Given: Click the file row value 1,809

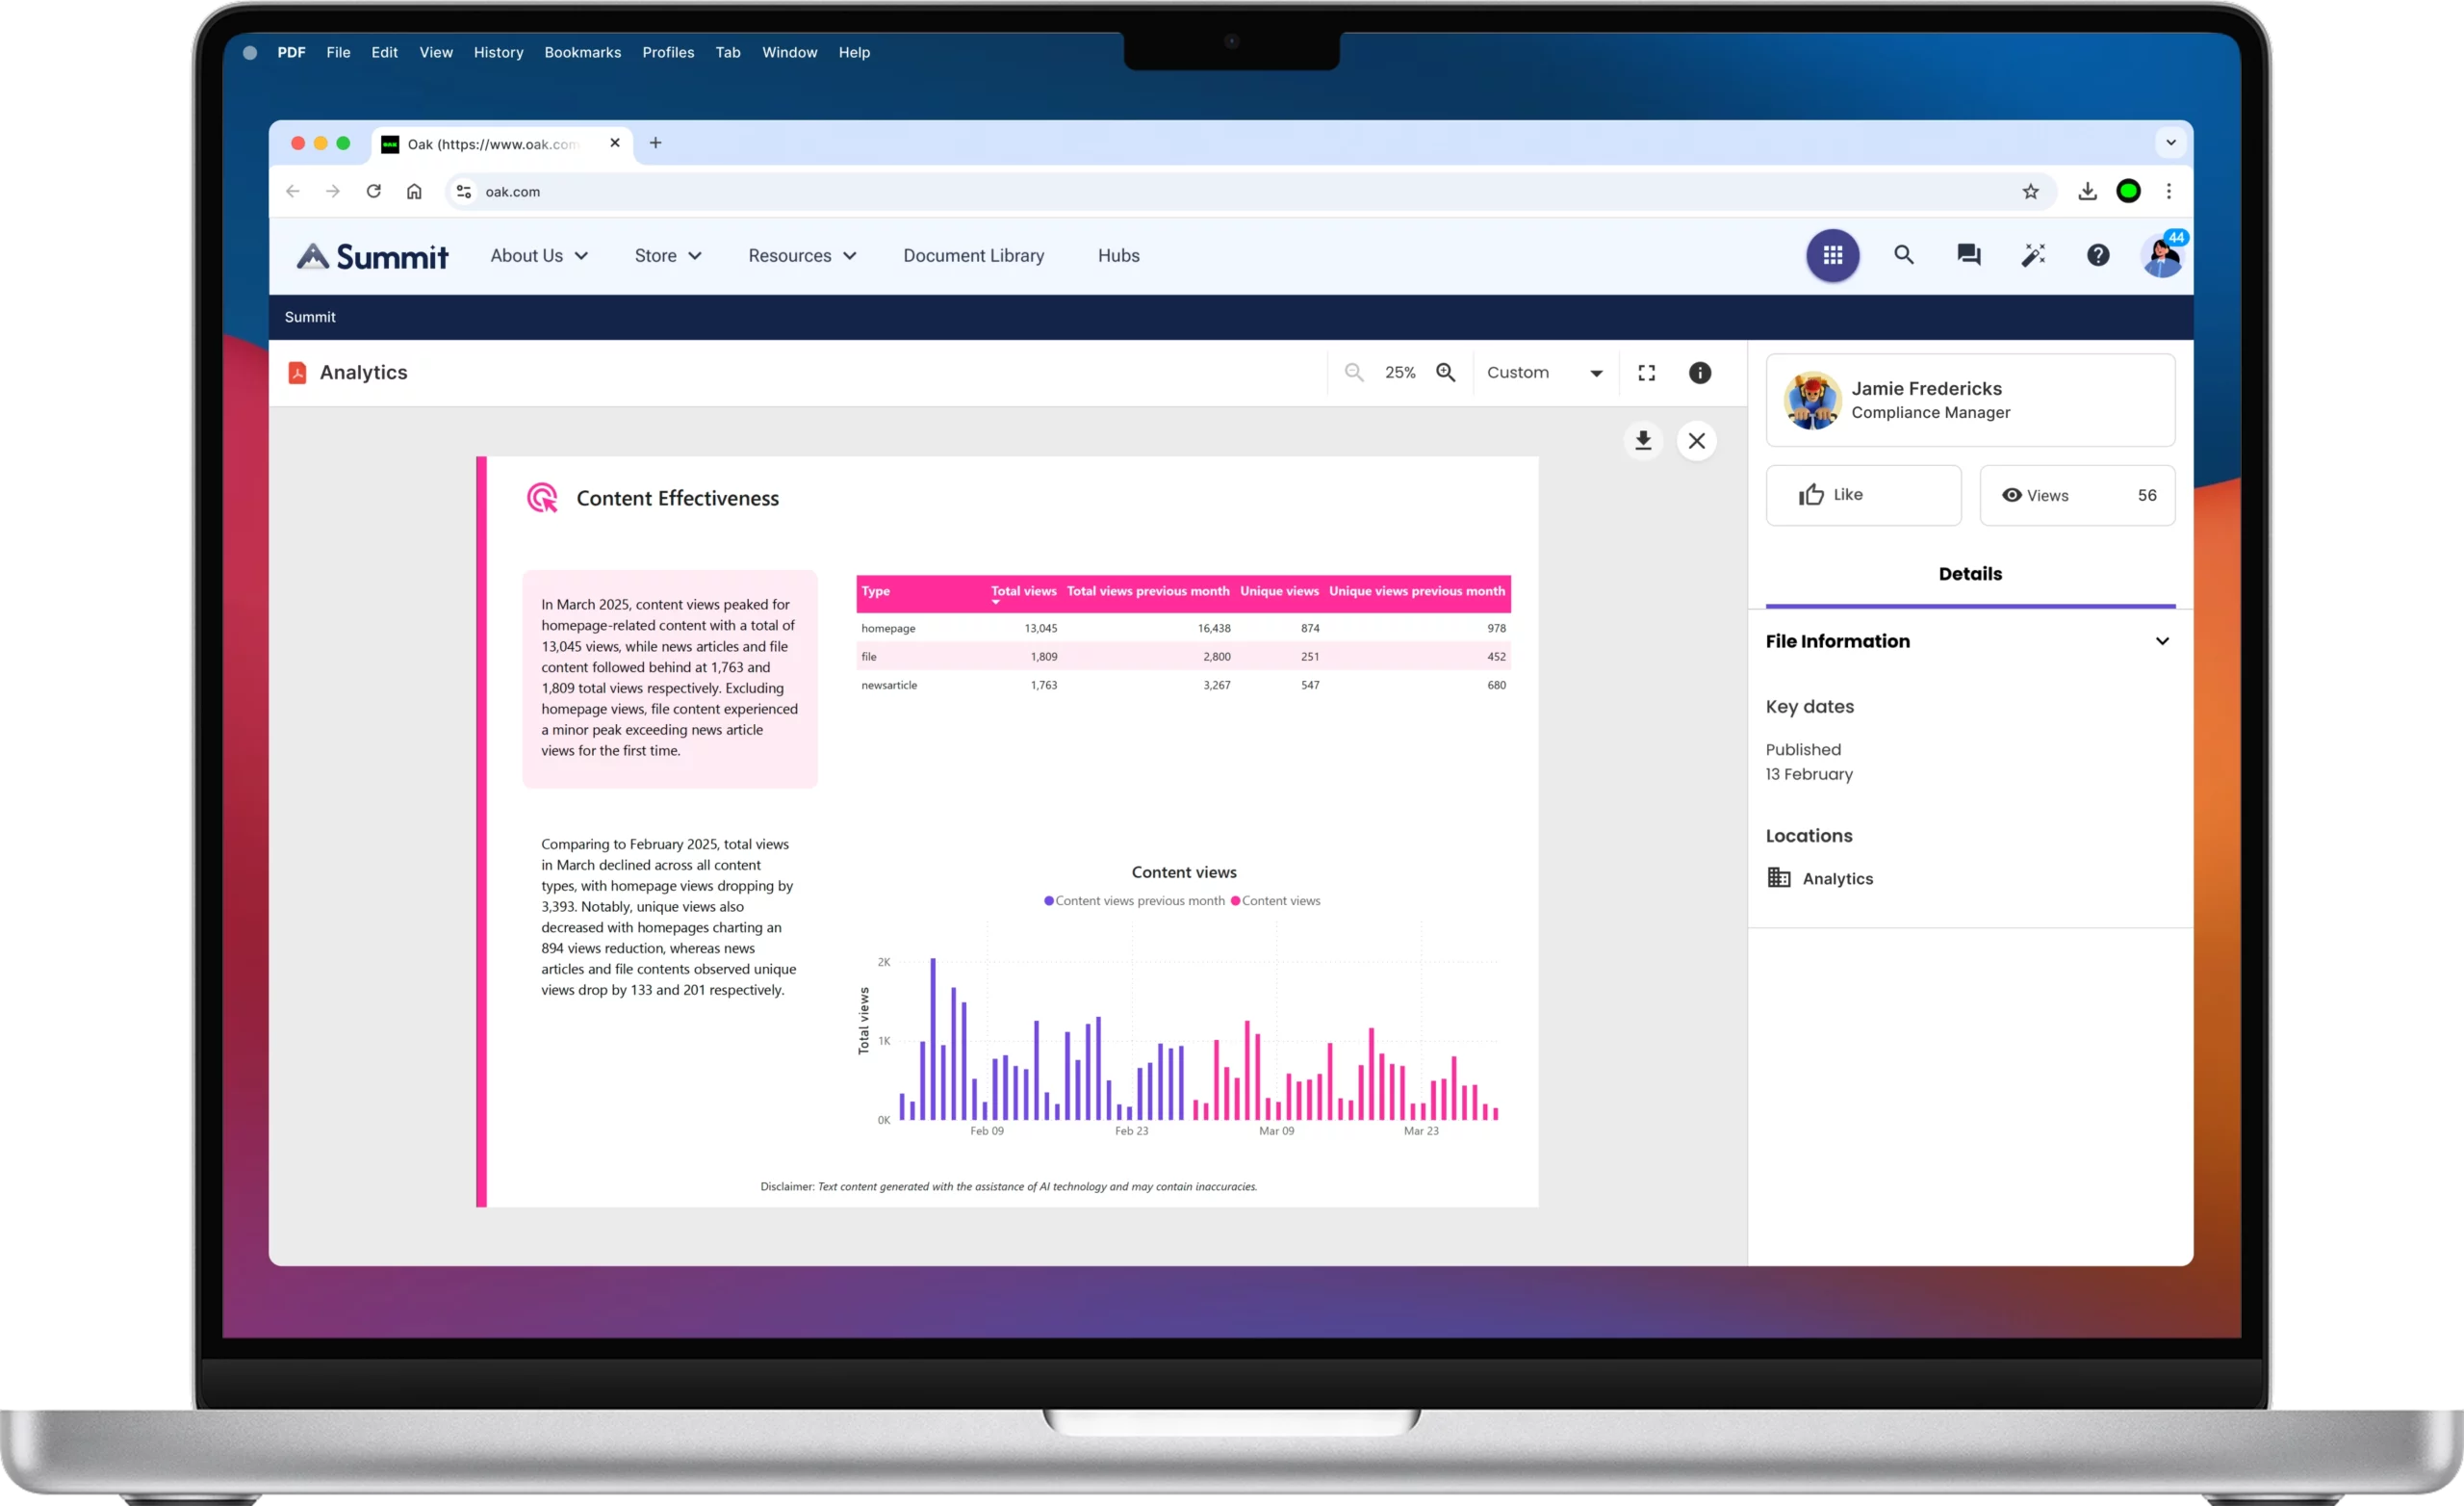Looking at the screenshot, I should click(1043, 658).
